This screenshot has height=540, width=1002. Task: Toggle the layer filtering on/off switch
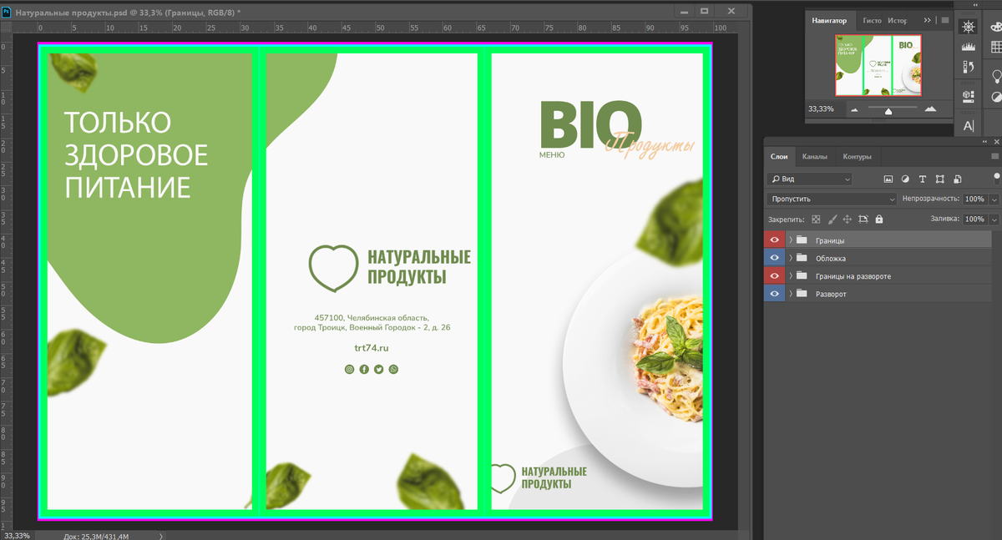coord(996,177)
